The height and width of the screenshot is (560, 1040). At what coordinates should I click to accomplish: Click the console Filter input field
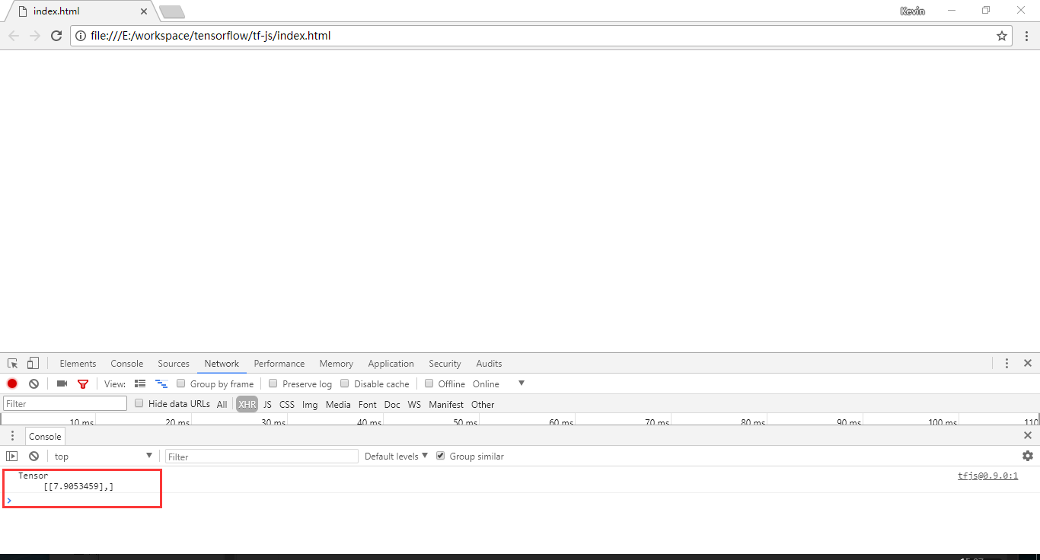(x=261, y=457)
